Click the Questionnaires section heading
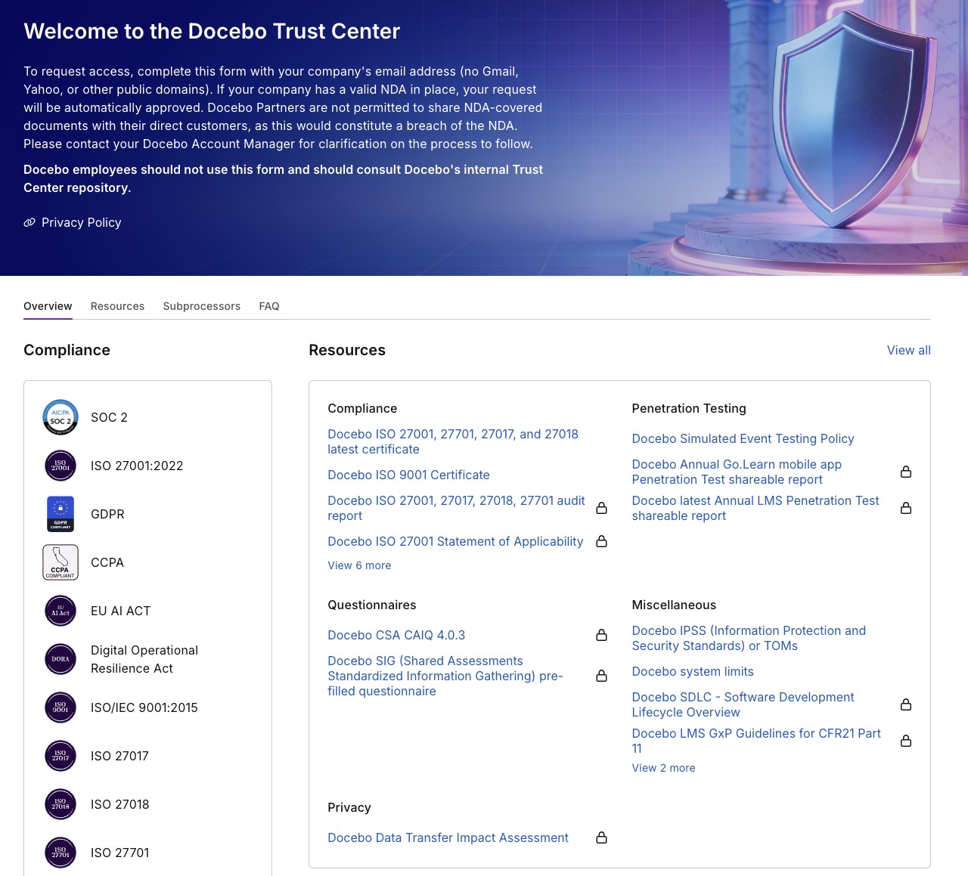 coord(372,605)
